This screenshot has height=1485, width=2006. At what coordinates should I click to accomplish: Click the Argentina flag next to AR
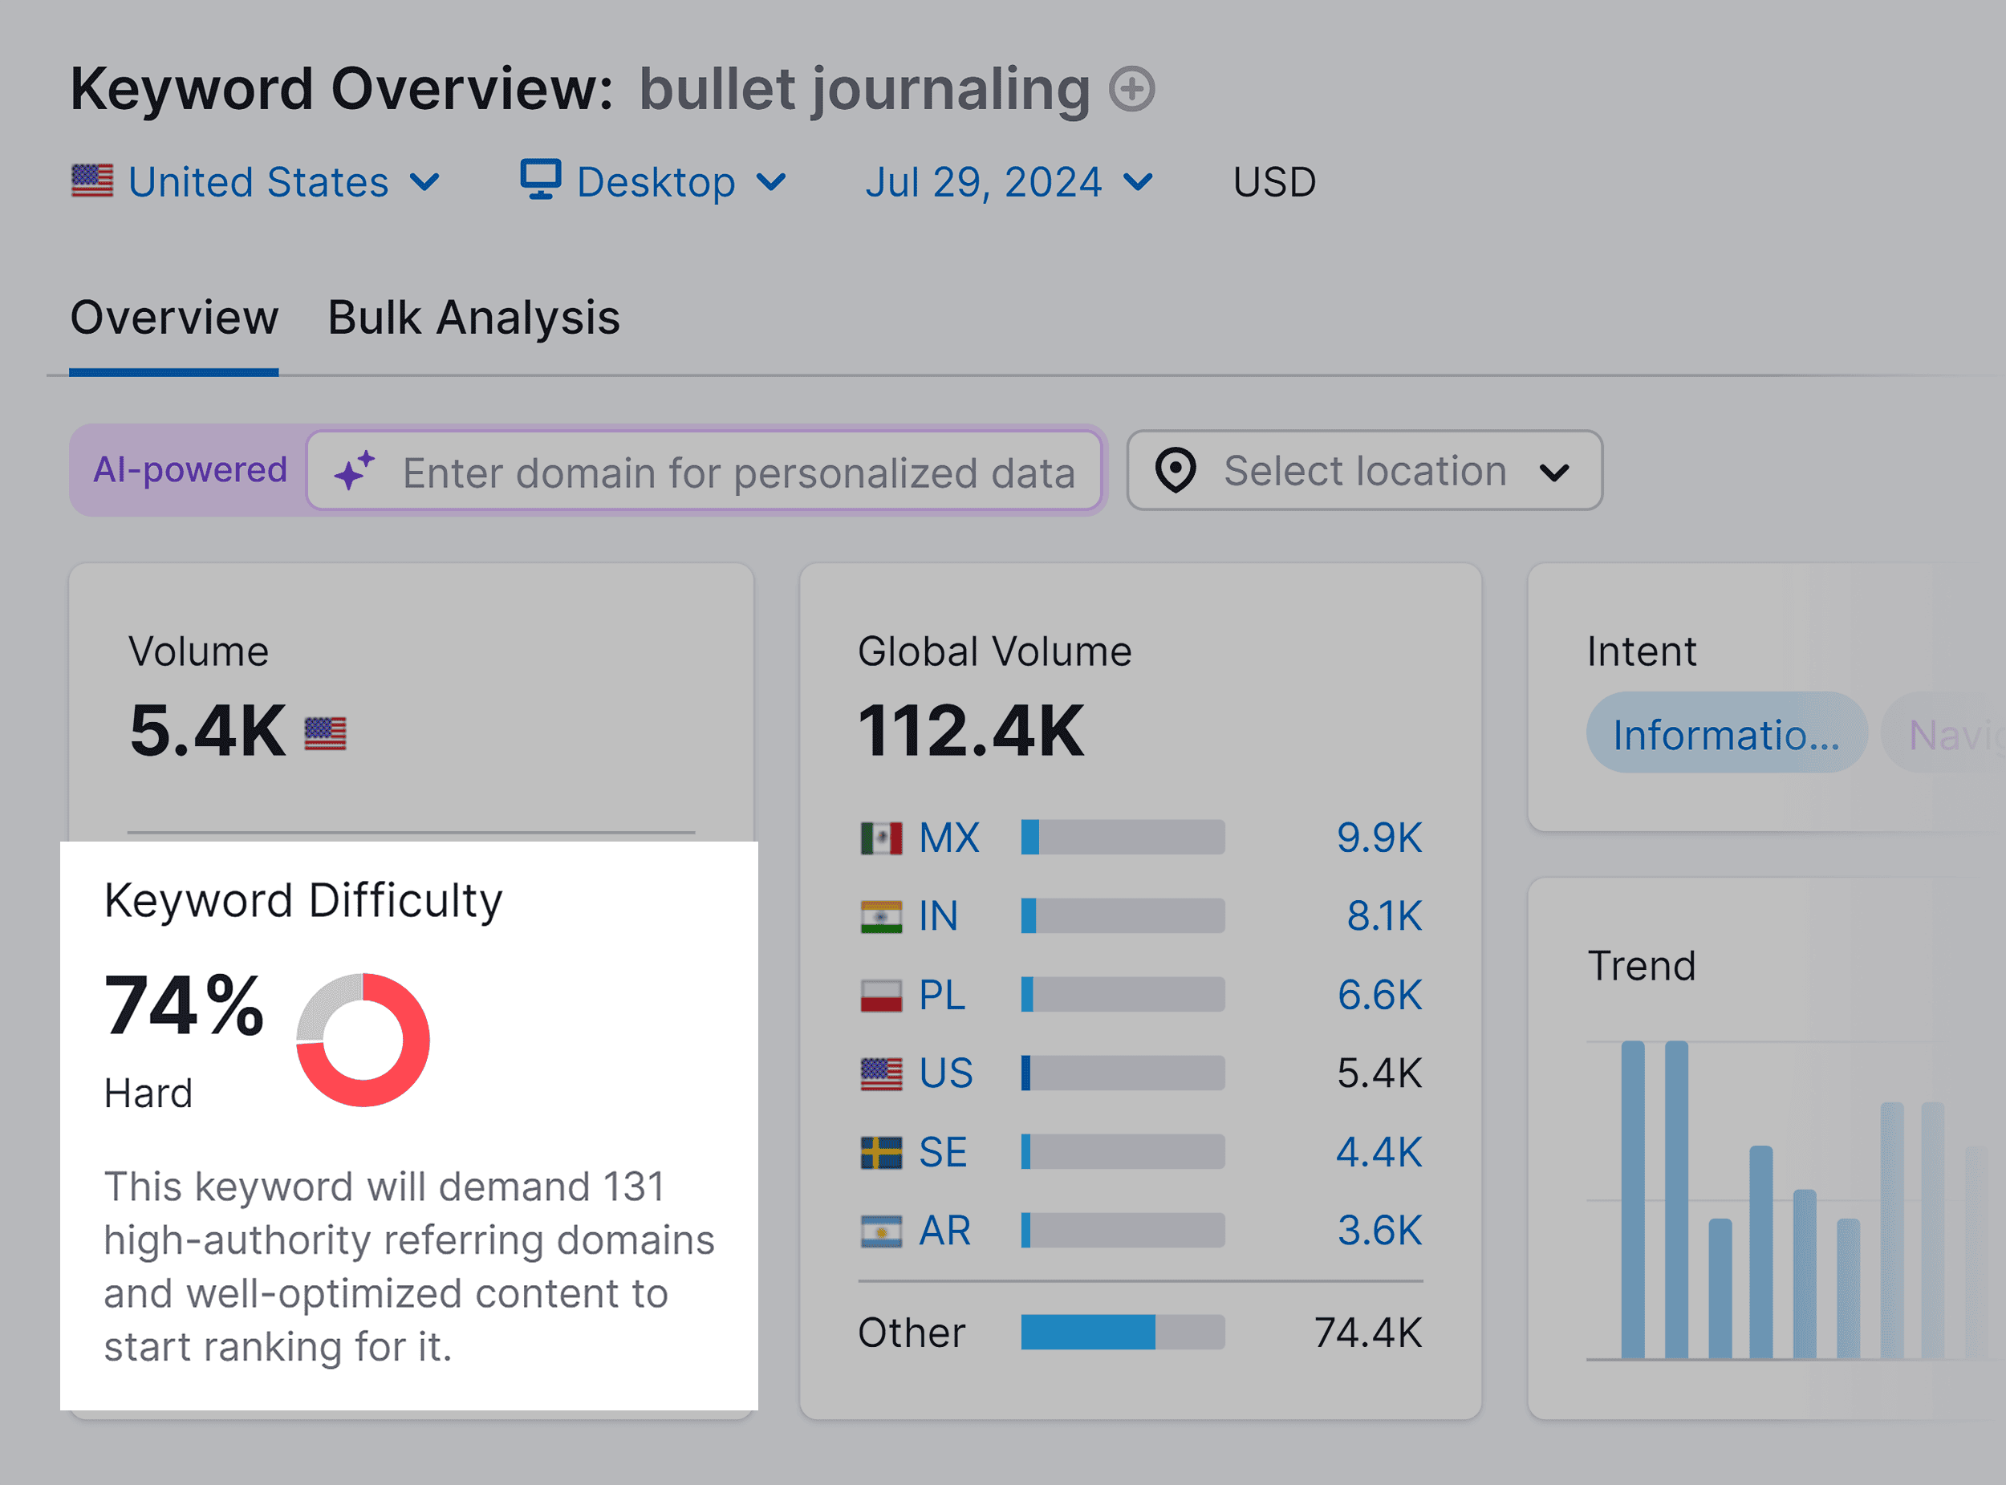(883, 1230)
